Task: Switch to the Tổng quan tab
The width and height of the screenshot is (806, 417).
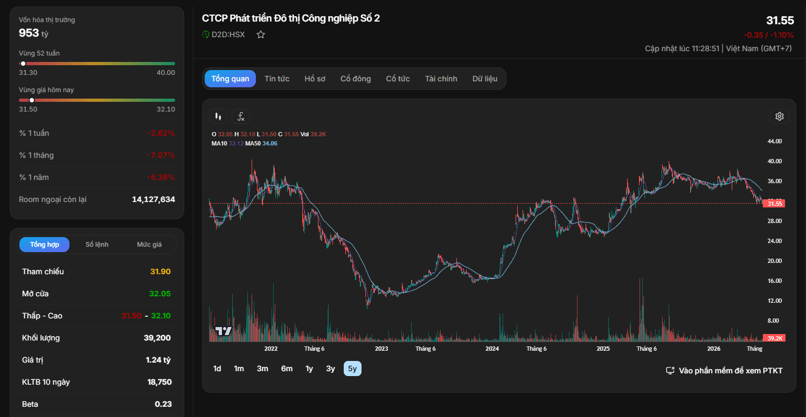Action: point(230,79)
